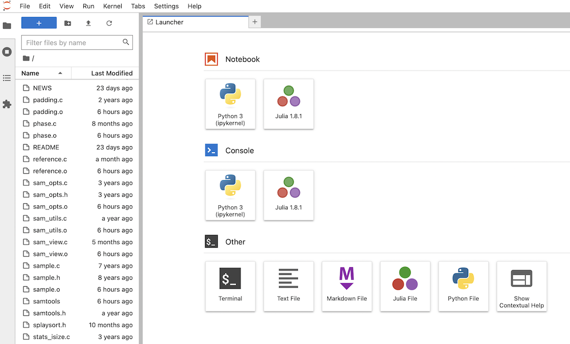Open the Help menu
The image size is (570, 344).
(x=195, y=6)
